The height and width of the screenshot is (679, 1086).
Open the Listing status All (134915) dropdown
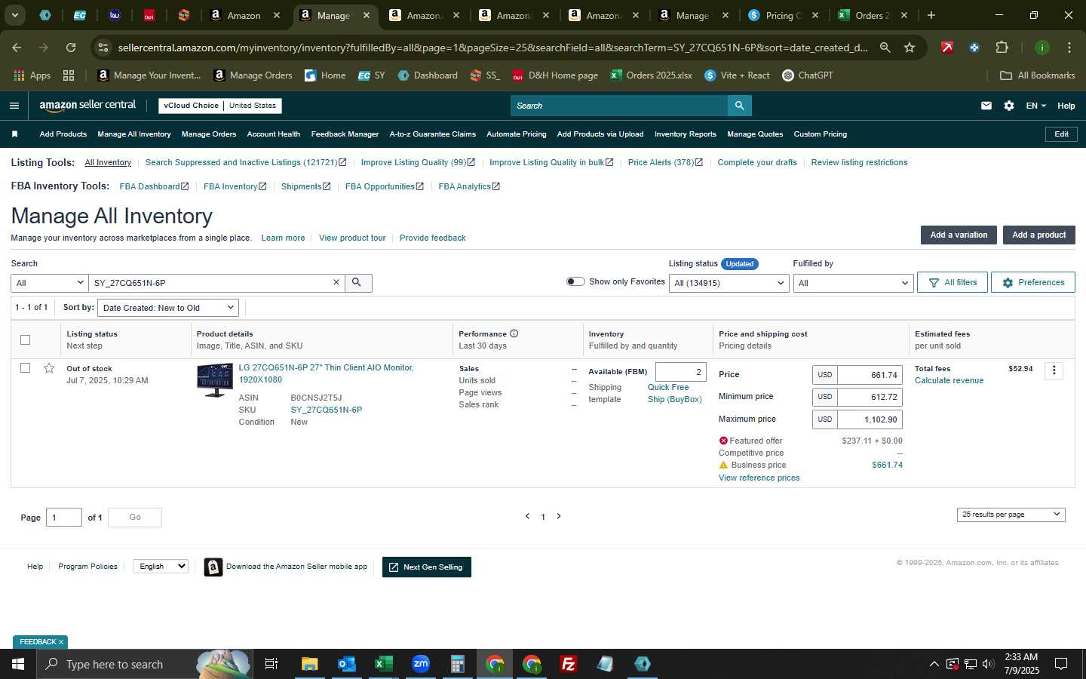click(x=729, y=283)
